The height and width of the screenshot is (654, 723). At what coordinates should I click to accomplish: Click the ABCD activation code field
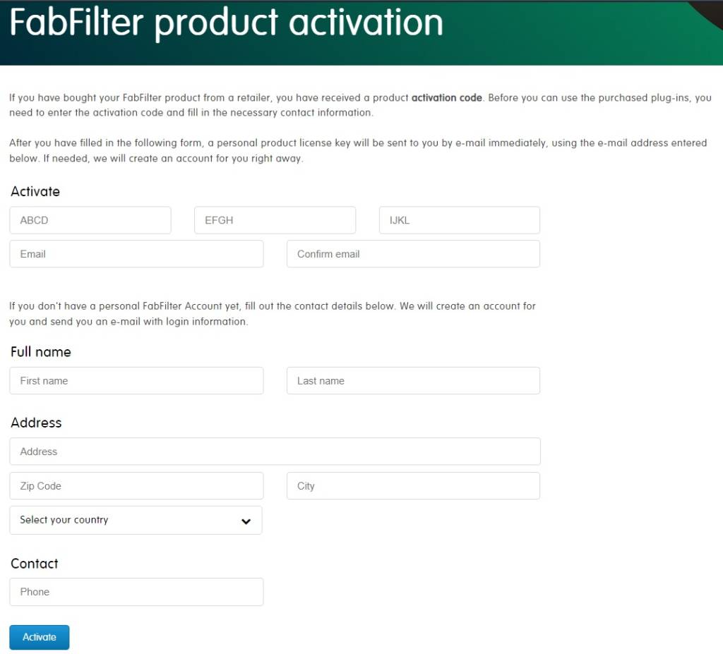click(x=90, y=219)
